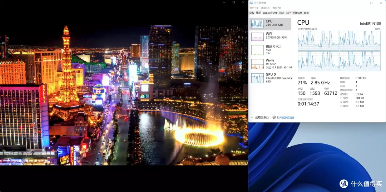386x192 pixels.
Task: Select the 内存 memory mini graph
Action: coord(257,37)
